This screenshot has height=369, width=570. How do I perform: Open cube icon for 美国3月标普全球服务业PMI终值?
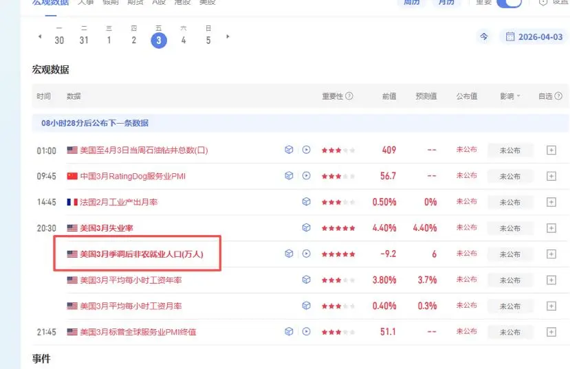[289, 332]
